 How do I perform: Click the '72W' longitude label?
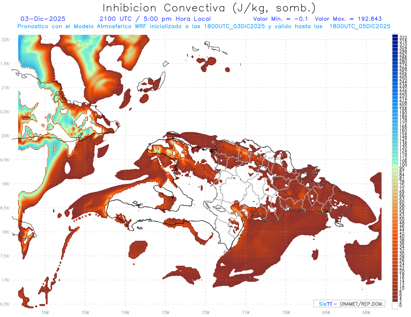[x=206, y=312]
